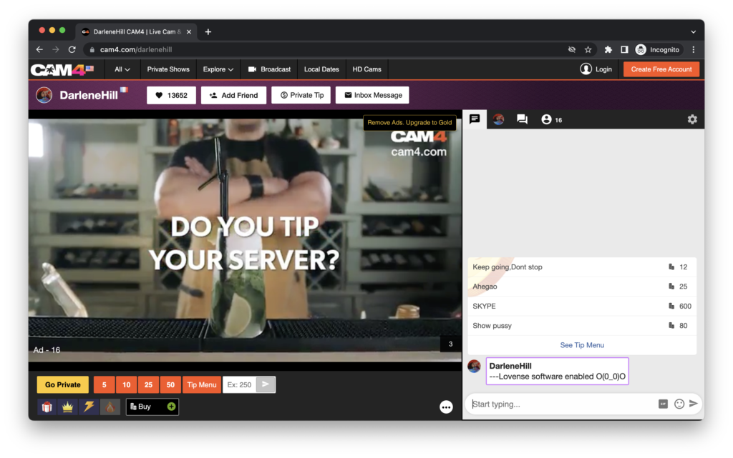Tip 10 tokens button

point(126,385)
